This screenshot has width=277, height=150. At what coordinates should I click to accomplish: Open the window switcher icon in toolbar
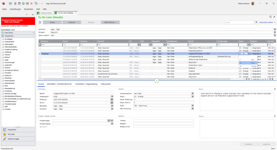coord(36,3)
